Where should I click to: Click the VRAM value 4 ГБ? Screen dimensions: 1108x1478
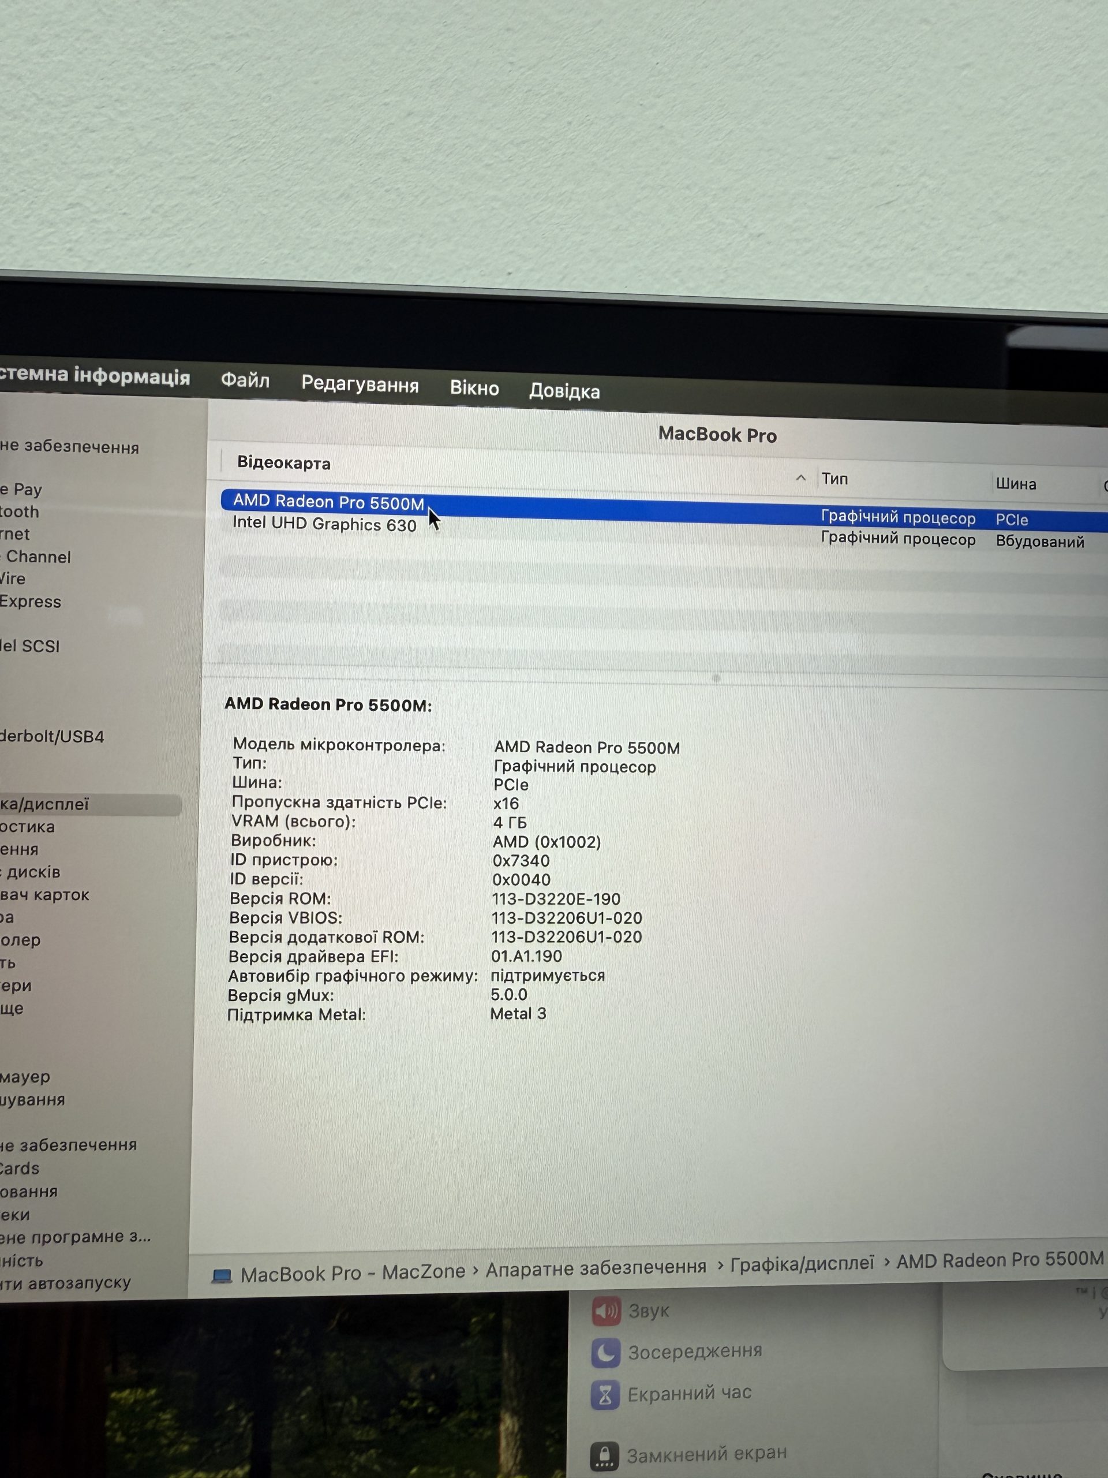[510, 823]
